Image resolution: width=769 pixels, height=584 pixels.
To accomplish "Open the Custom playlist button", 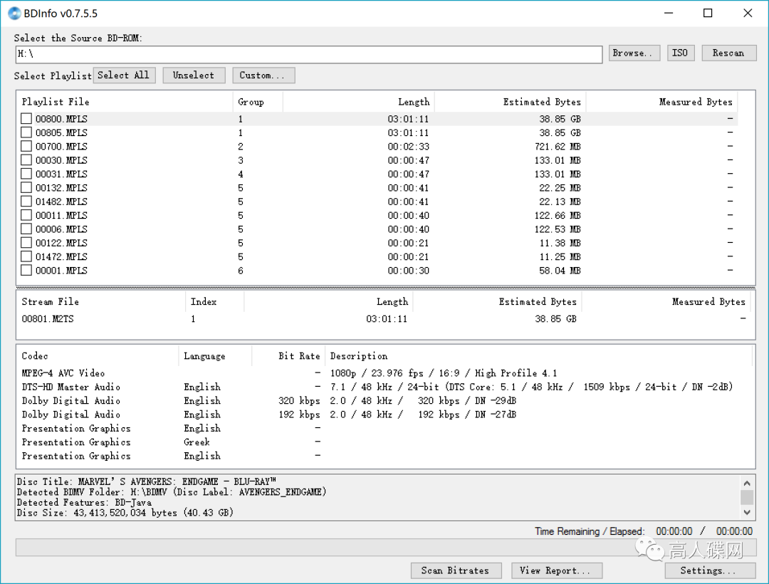I will tap(263, 75).
